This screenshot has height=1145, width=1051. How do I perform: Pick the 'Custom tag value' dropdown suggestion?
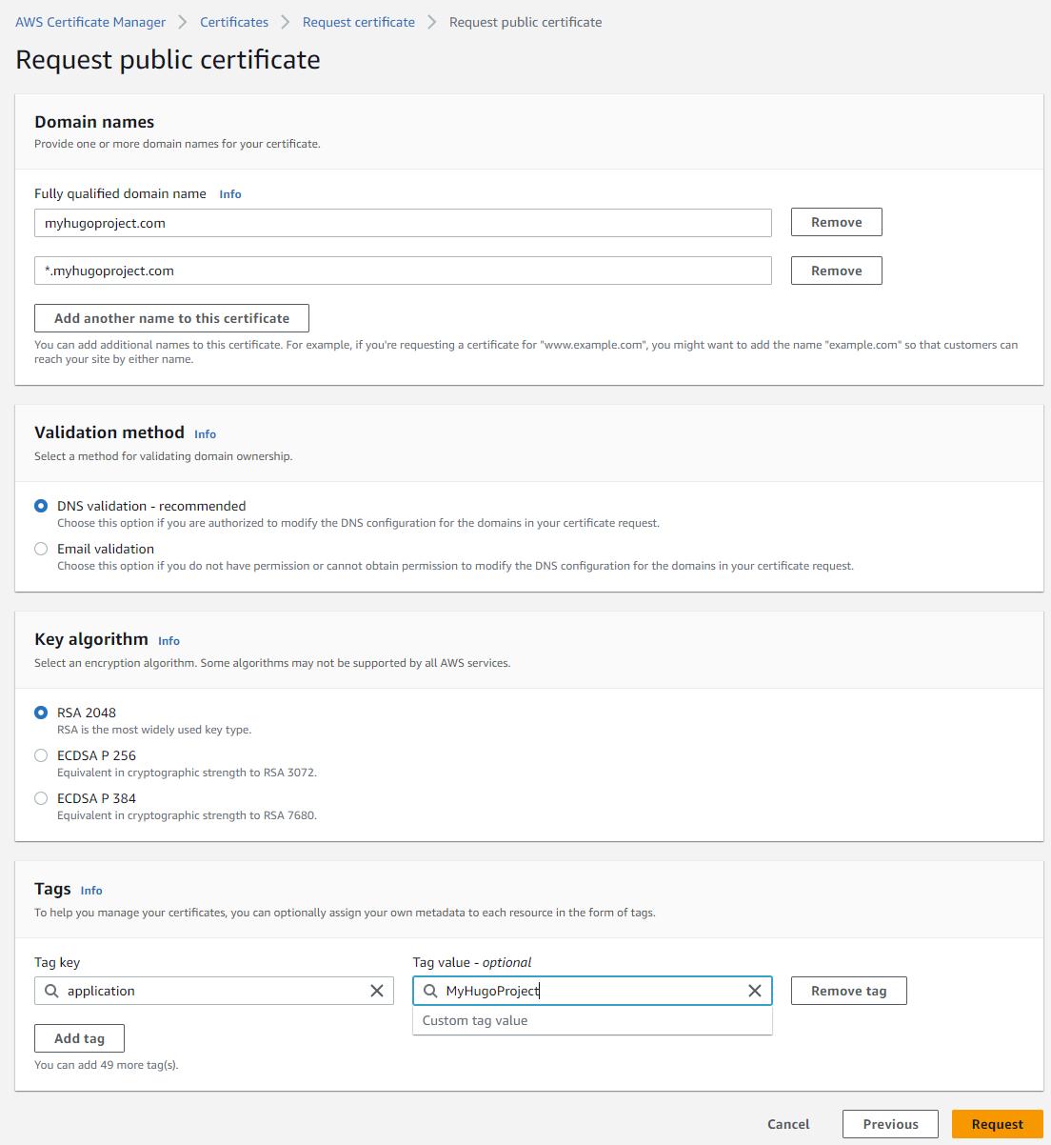592,1020
